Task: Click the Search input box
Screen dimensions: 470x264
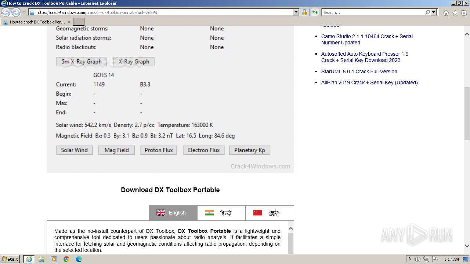Action: point(373,12)
